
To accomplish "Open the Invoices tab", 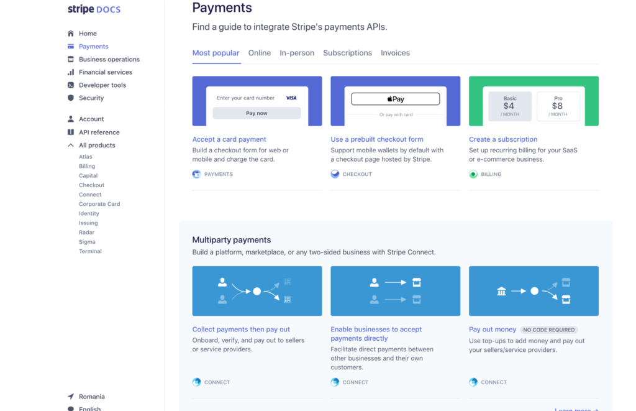I will (x=395, y=53).
